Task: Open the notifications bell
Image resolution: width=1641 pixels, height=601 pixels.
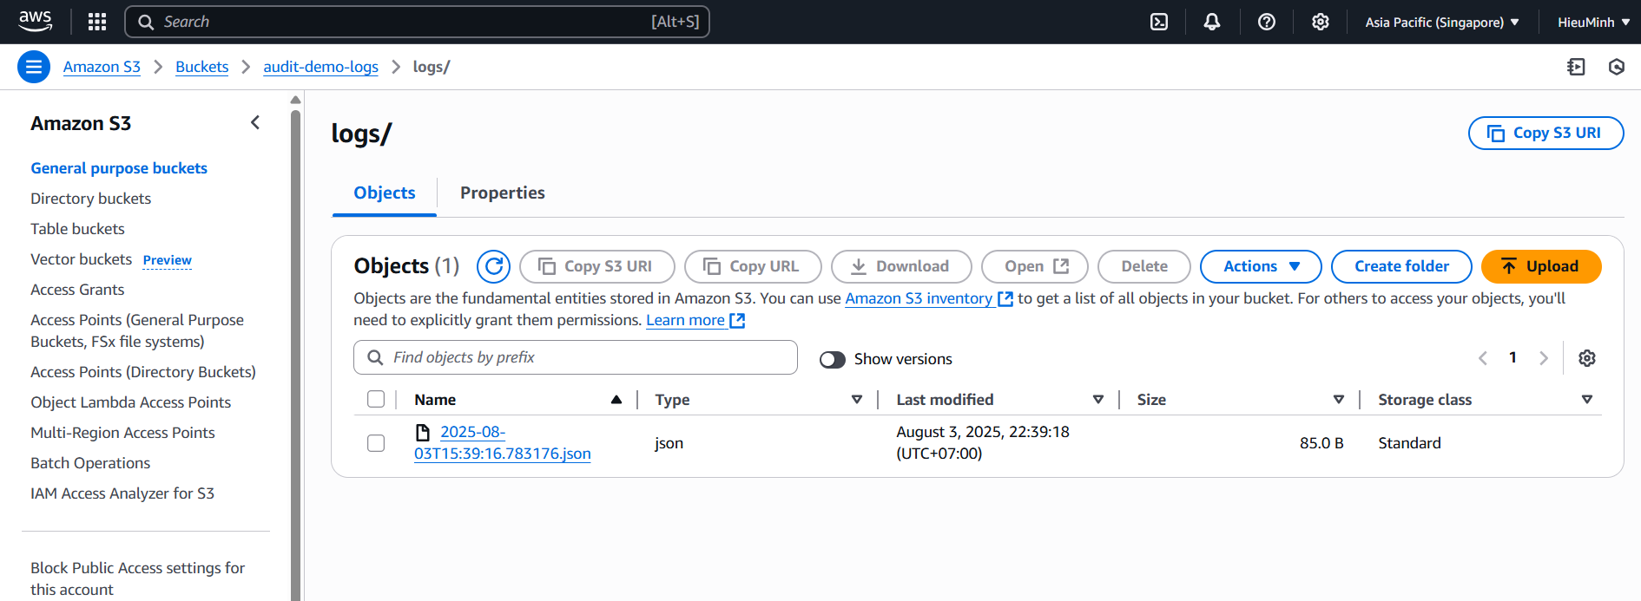Action: tap(1212, 22)
